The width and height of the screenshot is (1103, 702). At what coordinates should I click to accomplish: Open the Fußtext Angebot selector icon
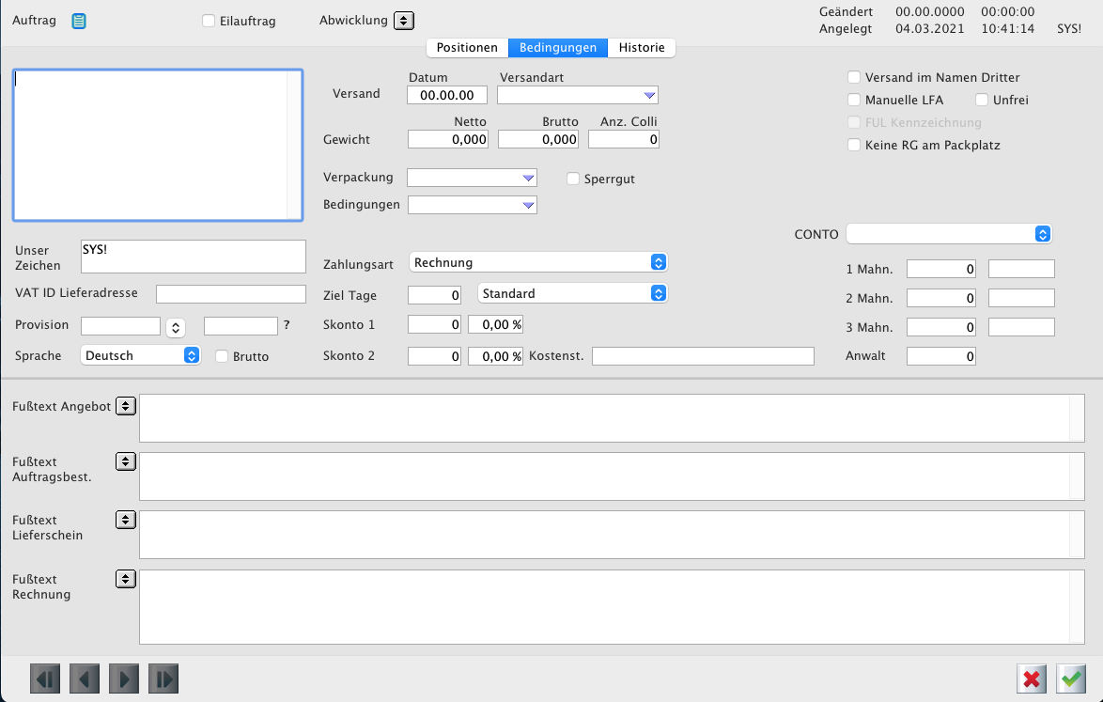[x=125, y=406]
